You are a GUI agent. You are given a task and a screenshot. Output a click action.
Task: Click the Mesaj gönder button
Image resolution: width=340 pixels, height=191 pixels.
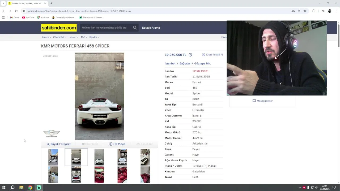(262, 101)
